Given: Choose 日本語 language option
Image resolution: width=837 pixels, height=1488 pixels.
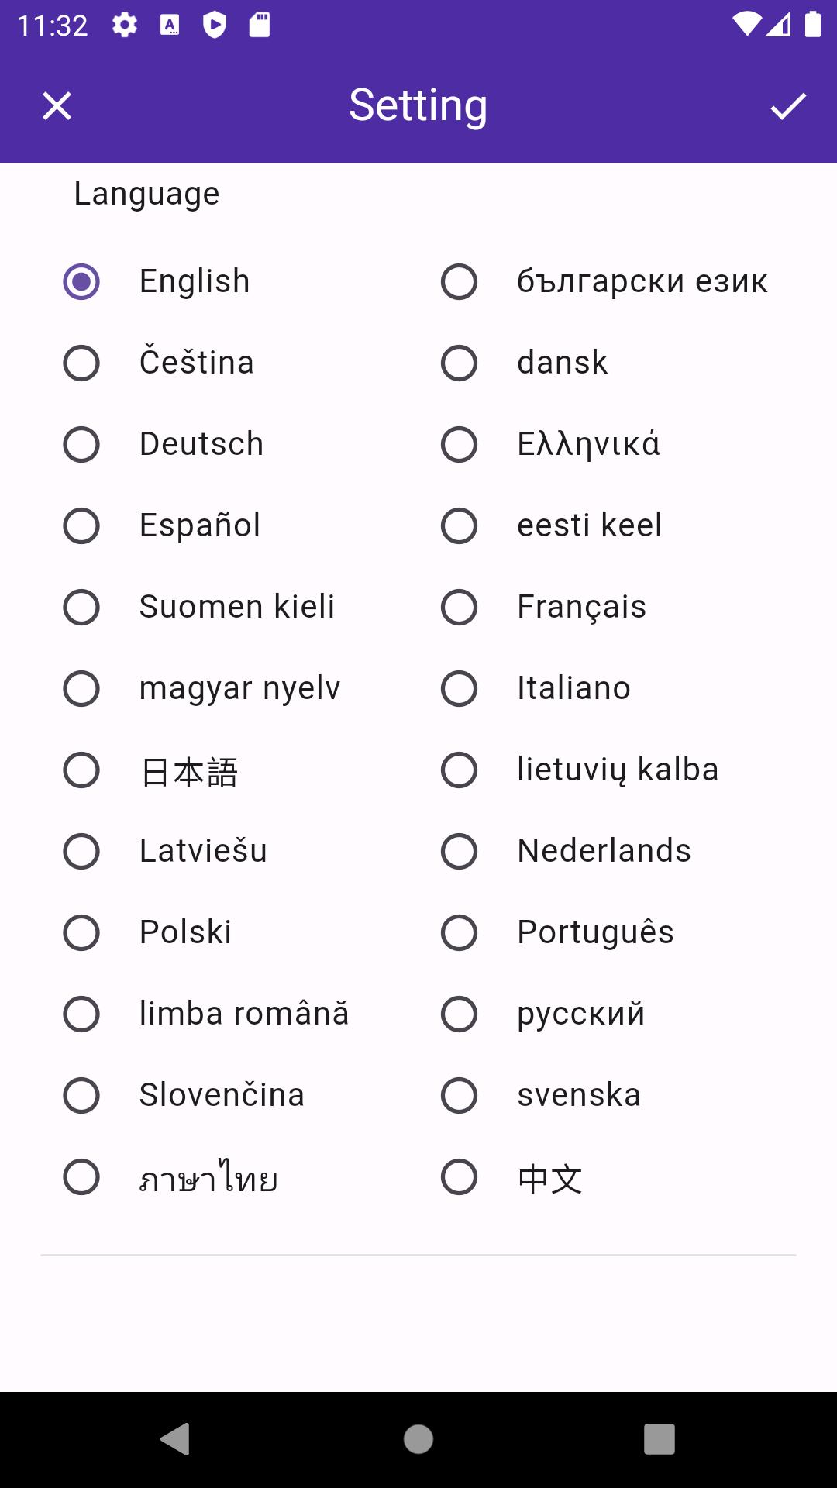Looking at the screenshot, I should pos(81,770).
